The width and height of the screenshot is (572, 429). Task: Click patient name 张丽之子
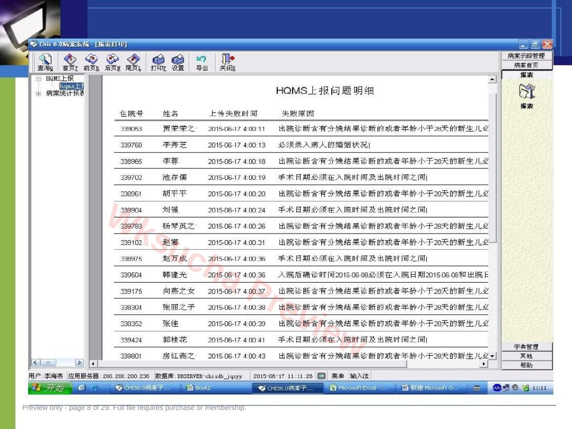pyautogui.click(x=179, y=307)
